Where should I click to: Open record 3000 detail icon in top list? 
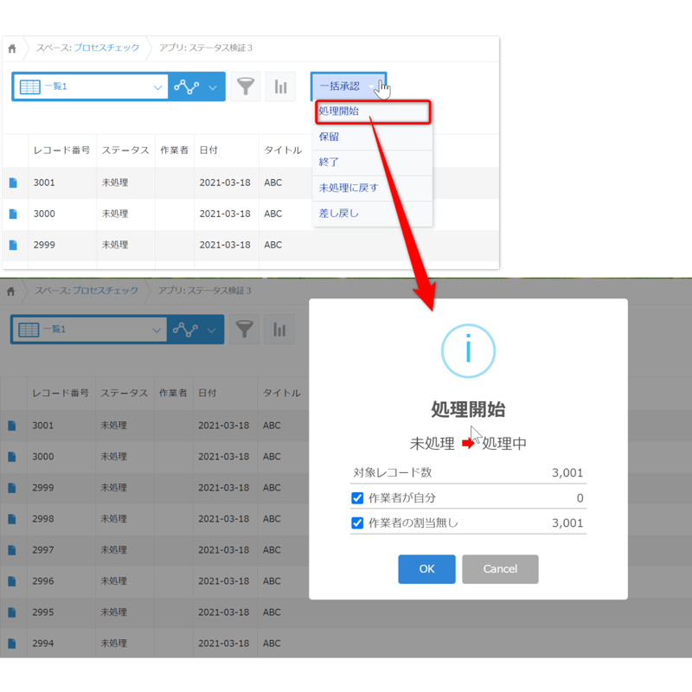13,214
